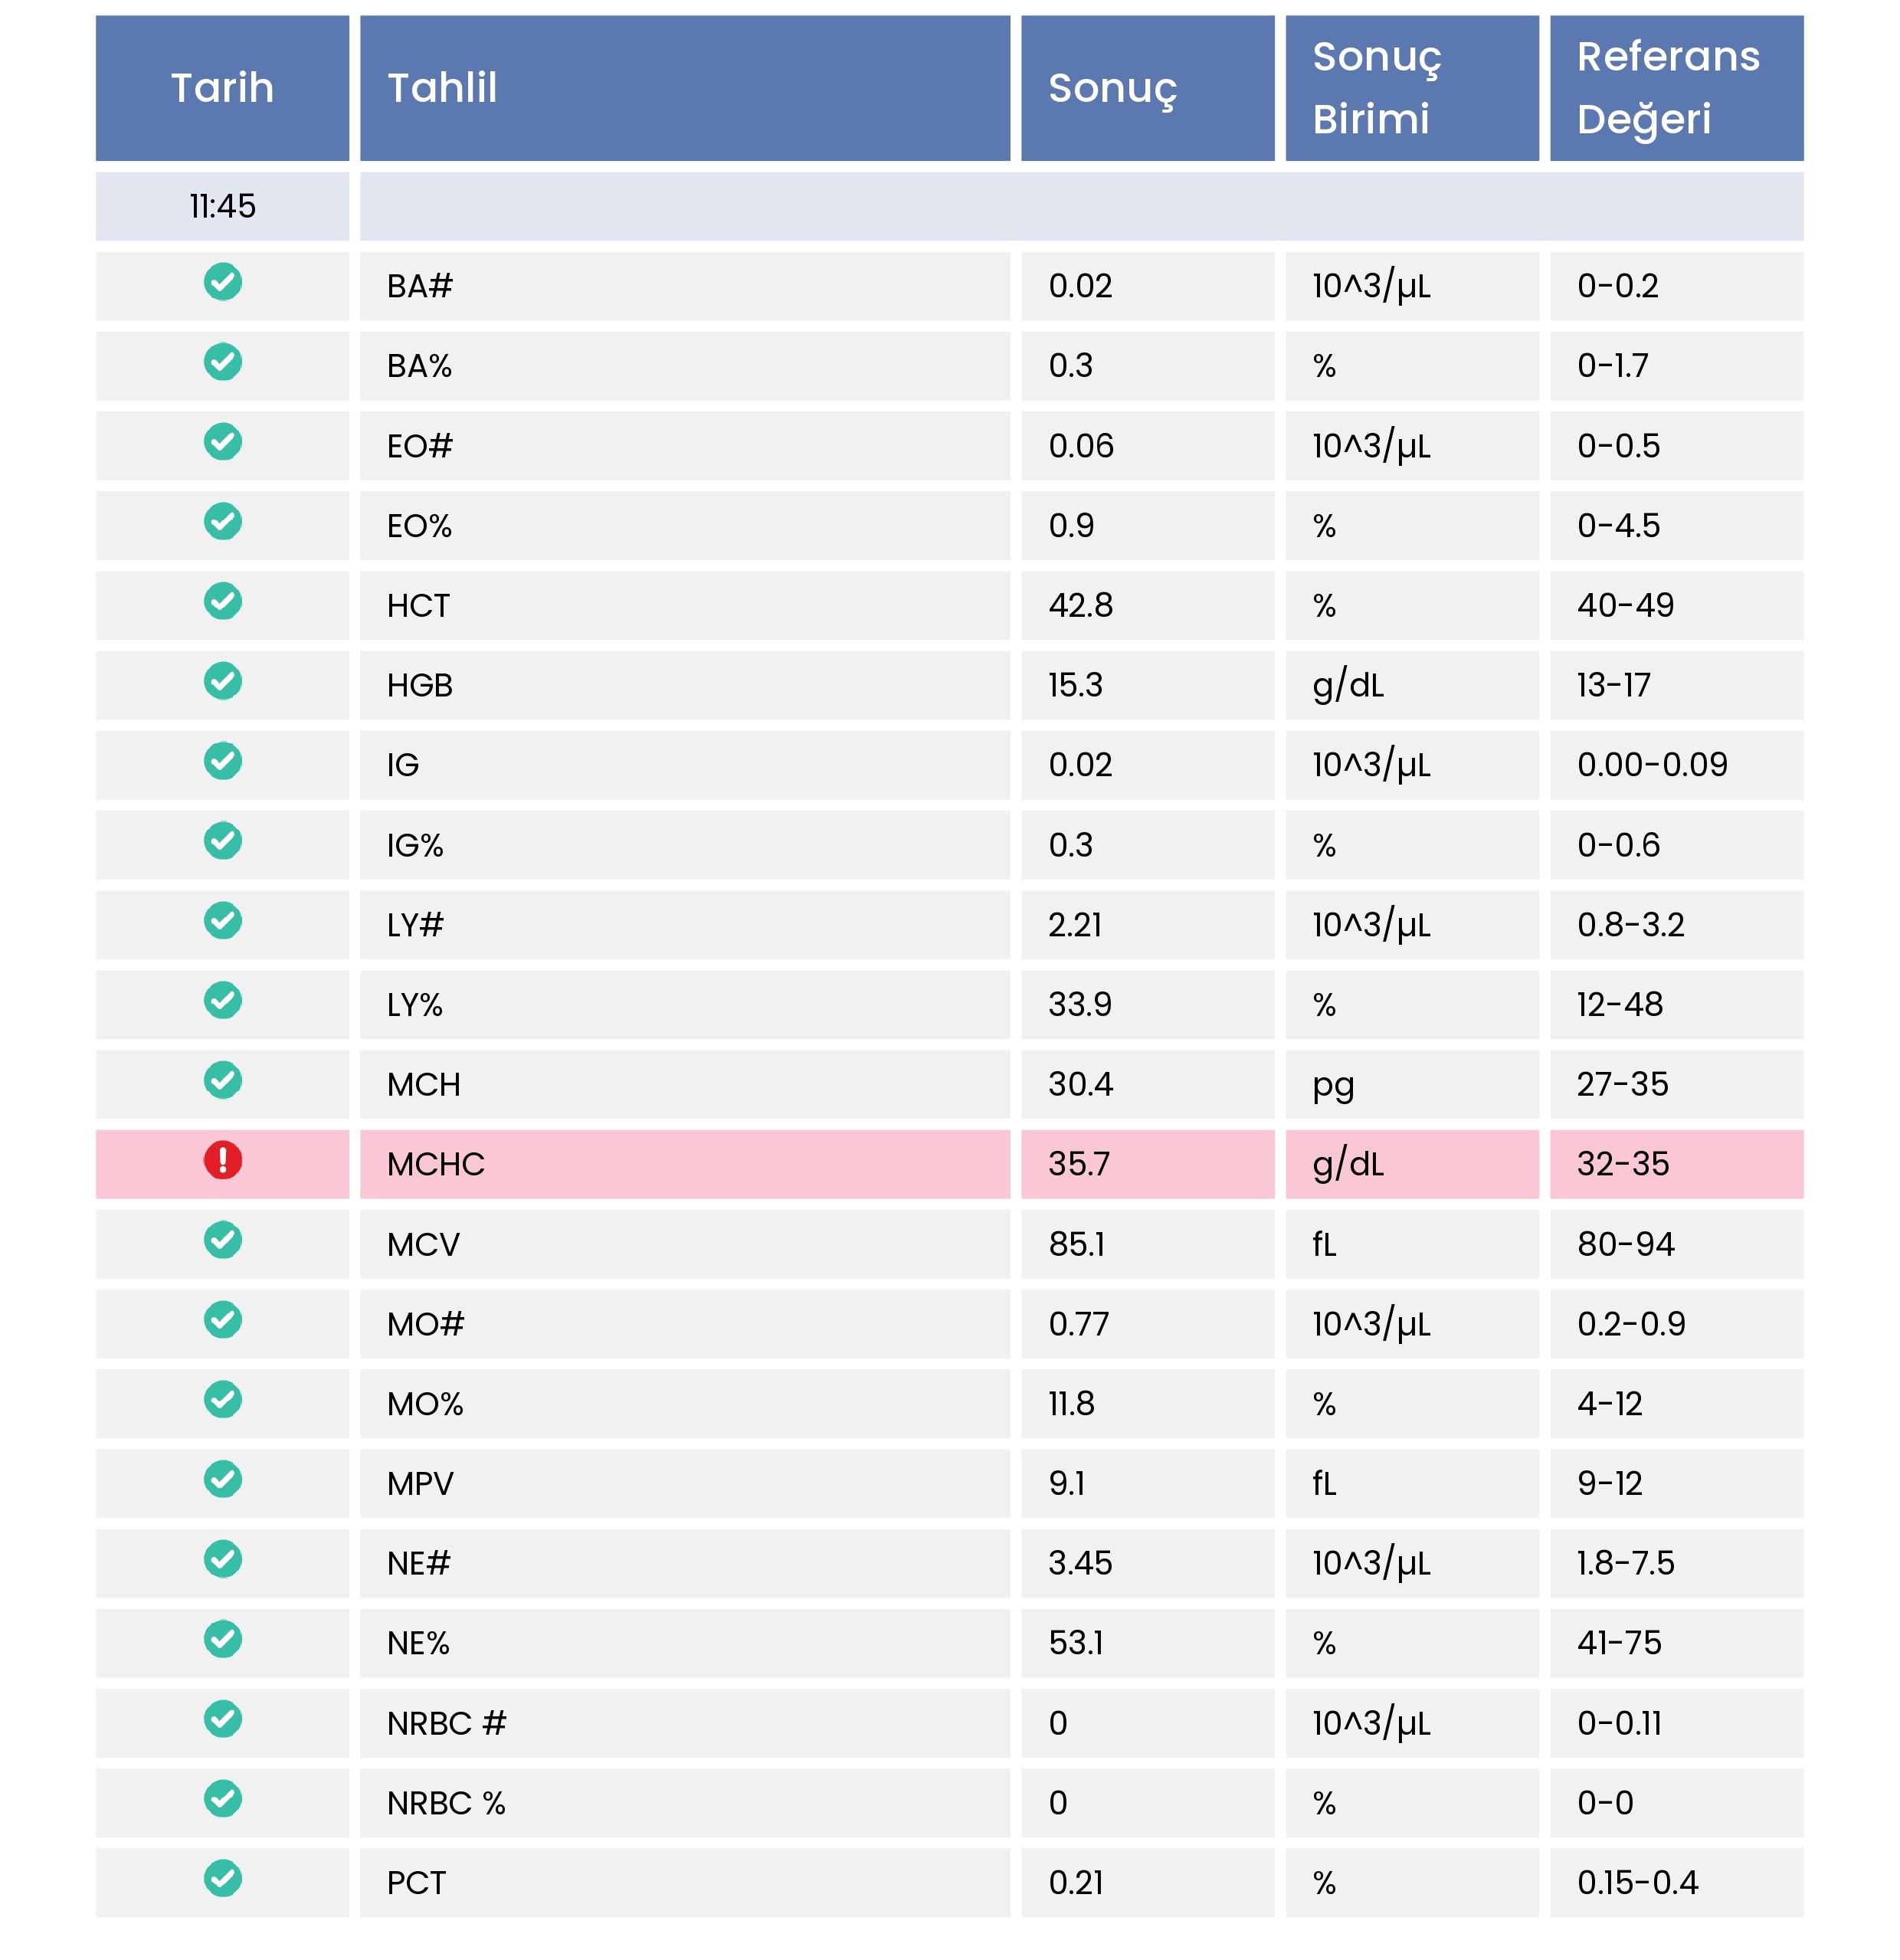Click the green checkmark next to HGB
1900x1960 pixels.
tap(222, 681)
